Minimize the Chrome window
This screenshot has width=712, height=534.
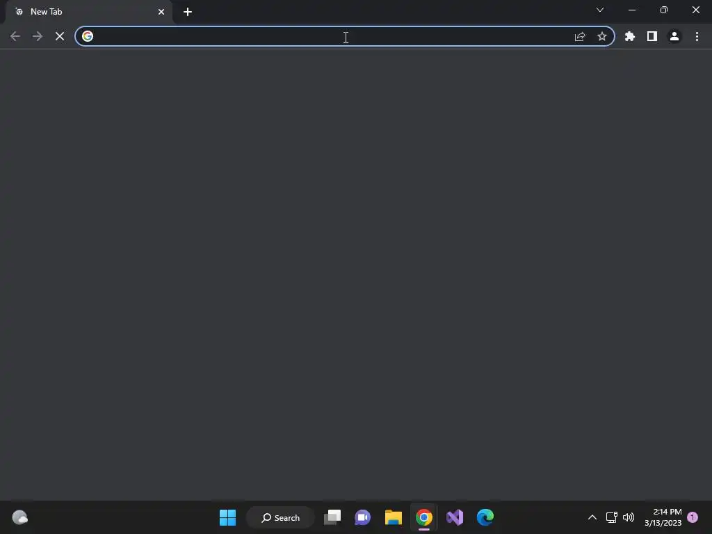(631, 10)
